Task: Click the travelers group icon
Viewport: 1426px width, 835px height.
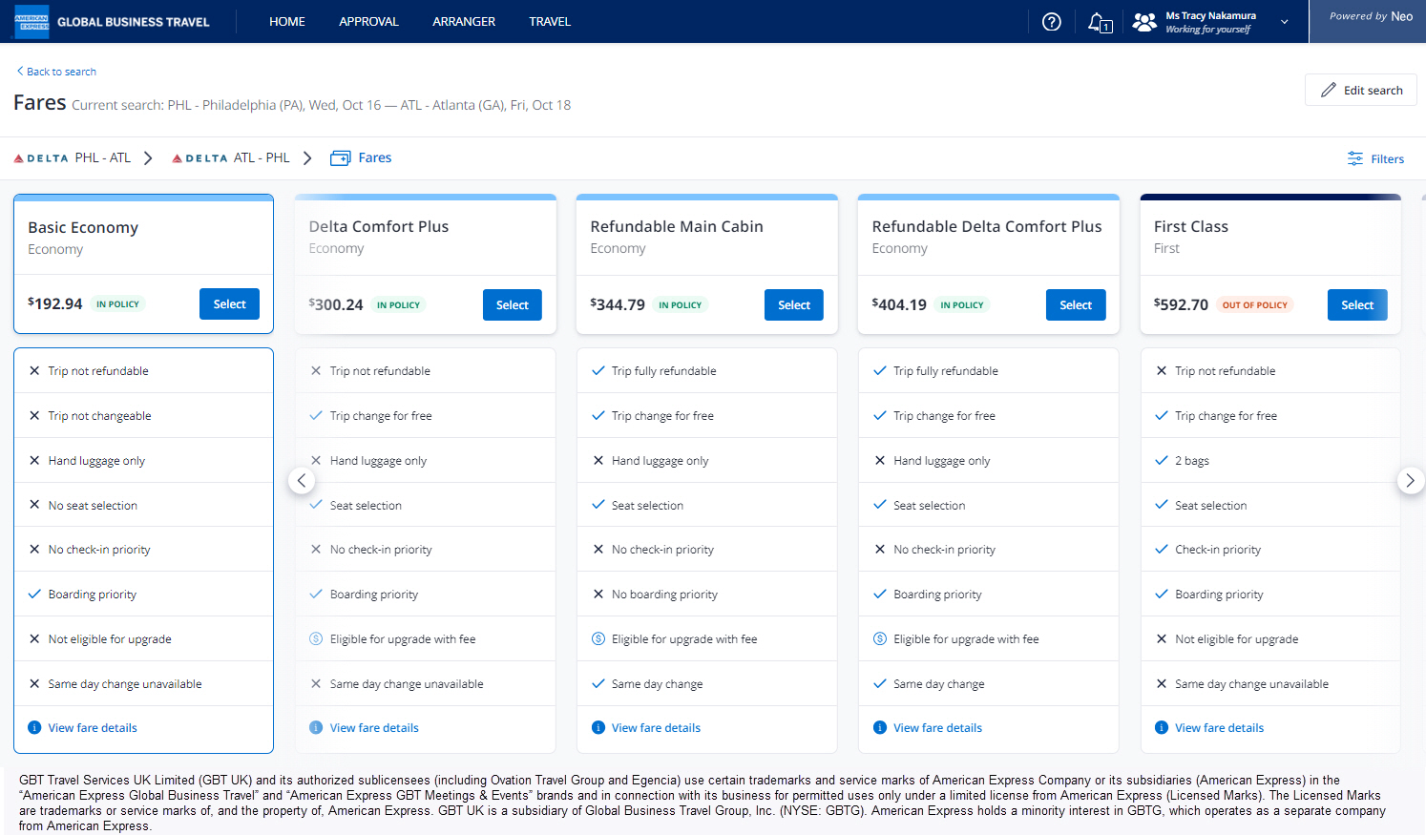Action: pyautogui.click(x=1144, y=22)
